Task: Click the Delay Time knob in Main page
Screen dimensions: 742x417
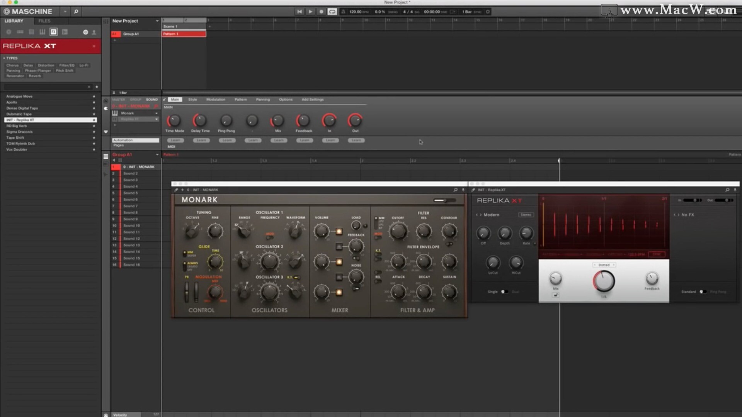Action: click(200, 121)
